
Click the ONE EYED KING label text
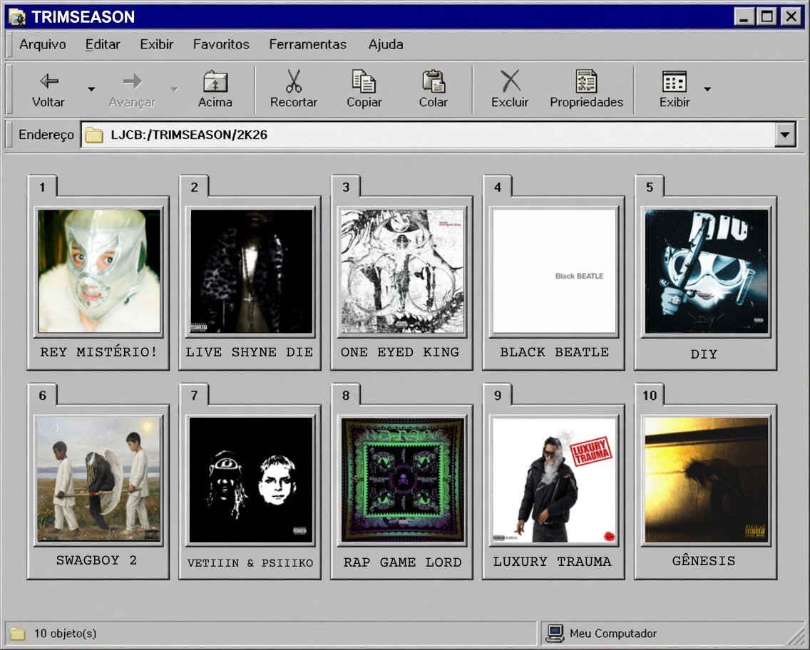(x=400, y=352)
